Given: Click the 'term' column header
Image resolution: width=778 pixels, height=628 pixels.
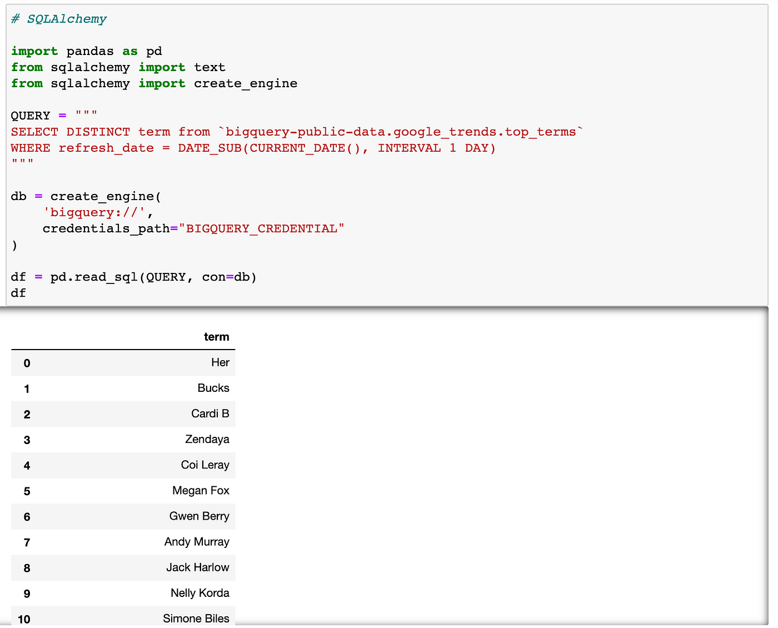Looking at the screenshot, I should point(217,337).
